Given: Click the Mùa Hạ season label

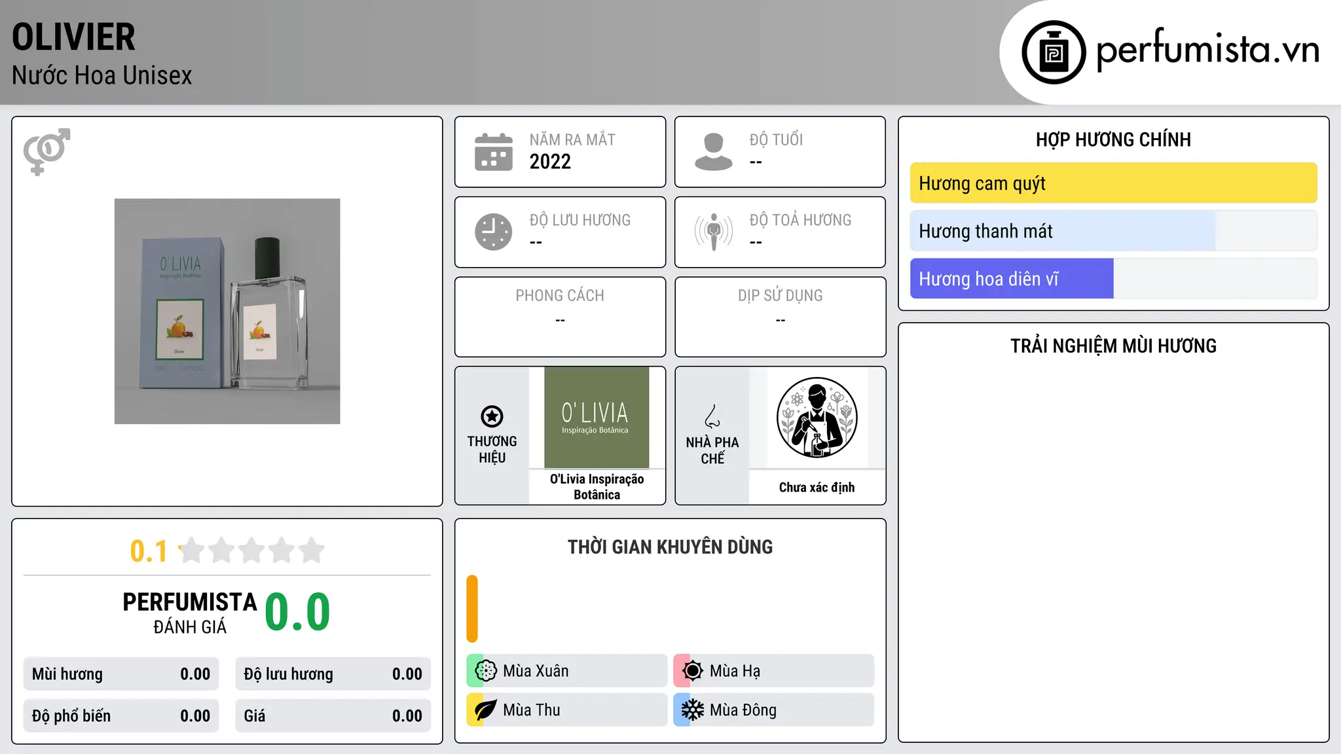Looking at the screenshot, I should (x=735, y=671).
